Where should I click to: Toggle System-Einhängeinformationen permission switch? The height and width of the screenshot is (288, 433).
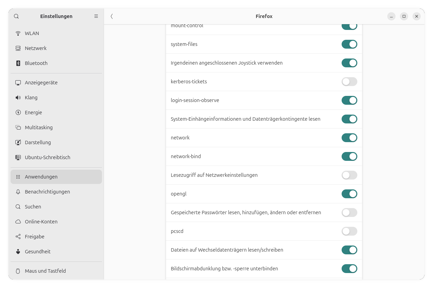(349, 119)
